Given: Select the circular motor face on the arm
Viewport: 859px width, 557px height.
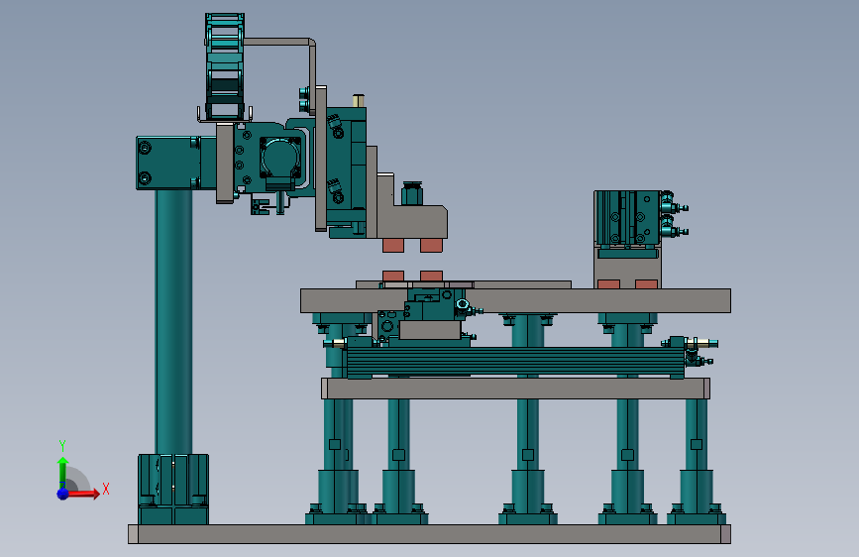Looking at the screenshot, I should pos(280,158).
